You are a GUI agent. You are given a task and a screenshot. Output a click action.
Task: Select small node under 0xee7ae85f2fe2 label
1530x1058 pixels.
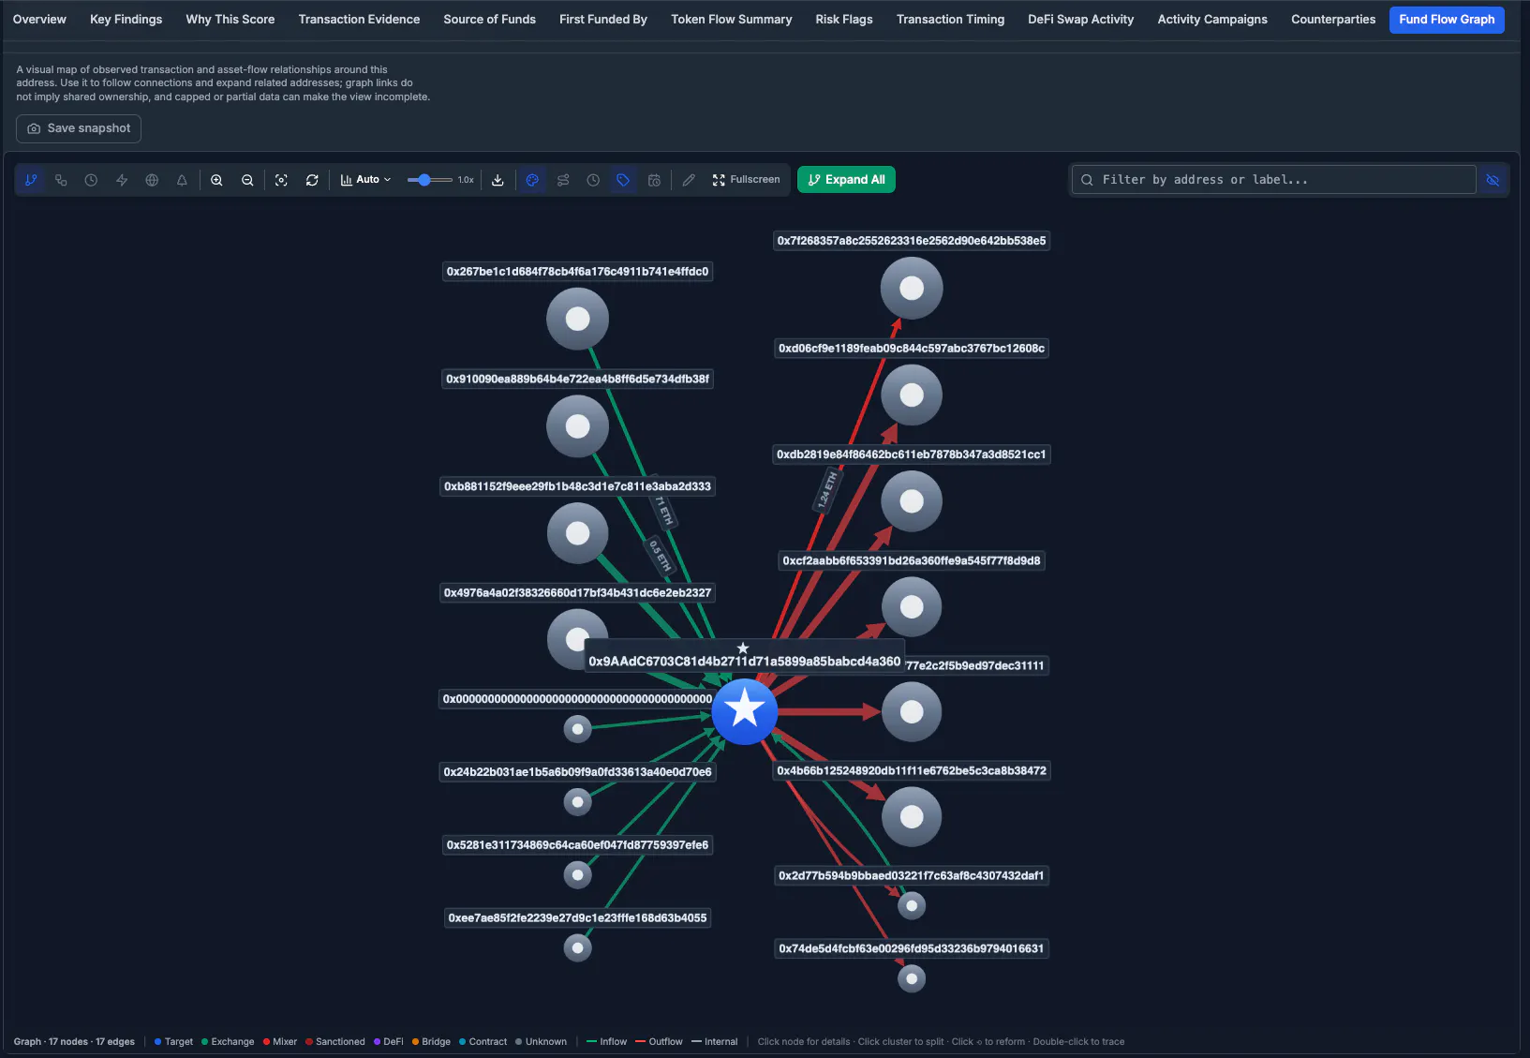tap(578, 947)
